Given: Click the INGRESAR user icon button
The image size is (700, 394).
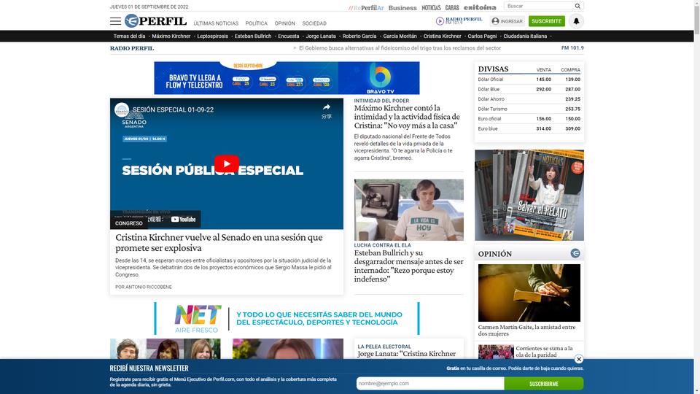Looking at the screenshot, I should click(507, 21).
